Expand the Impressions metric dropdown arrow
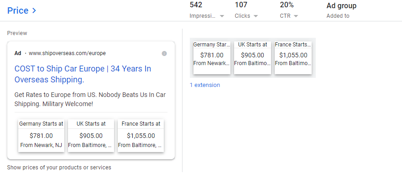The image size is (402, 178). [x=222, y=16]
